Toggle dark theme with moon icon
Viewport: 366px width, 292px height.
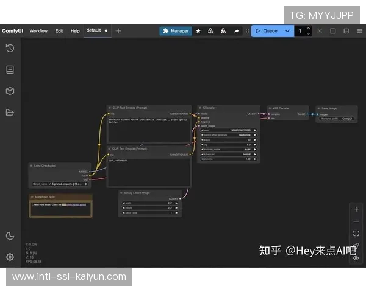[10, 236]
